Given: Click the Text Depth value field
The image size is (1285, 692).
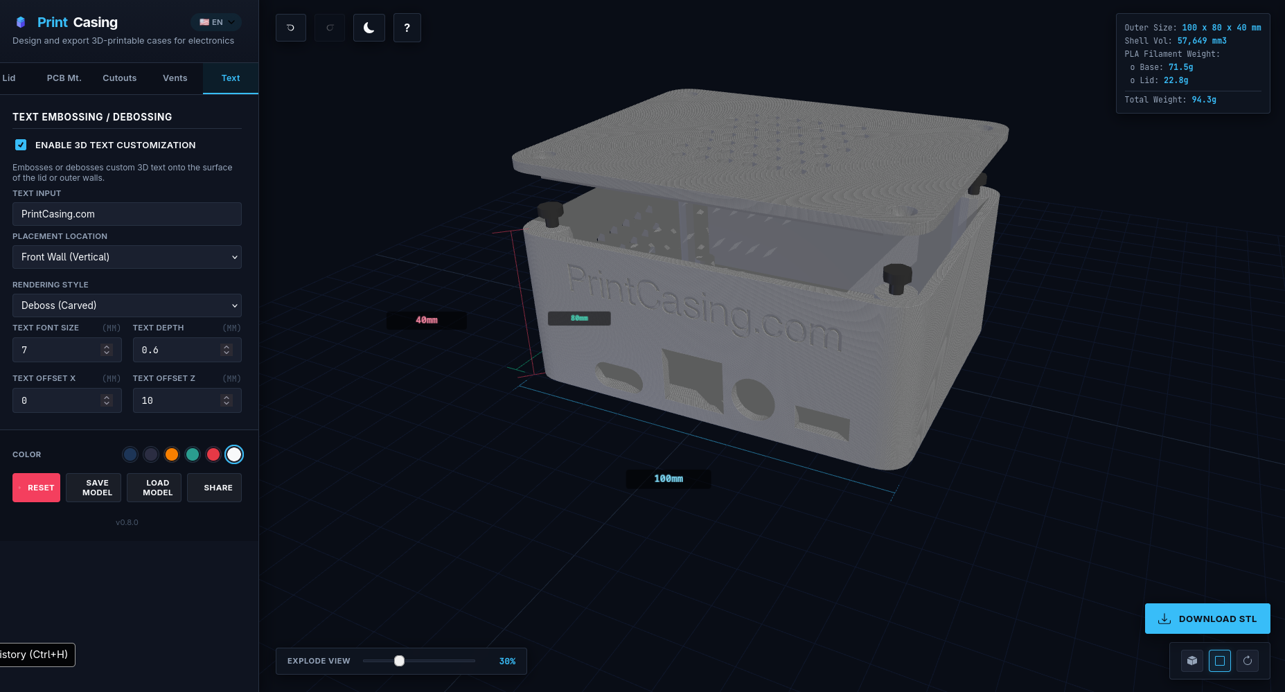Looking at the screenshot, I should [187, 350].
